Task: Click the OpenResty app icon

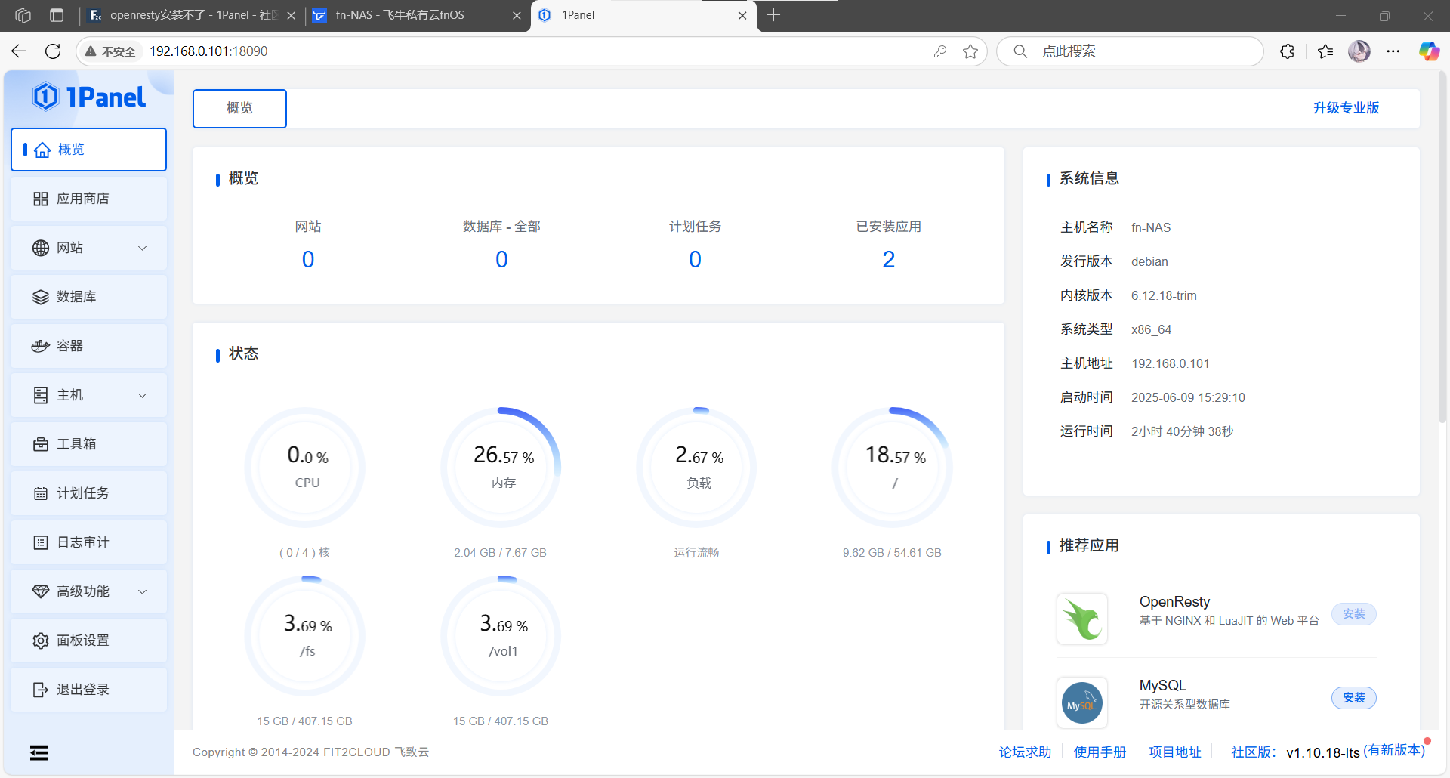Action: [1082, 619]
